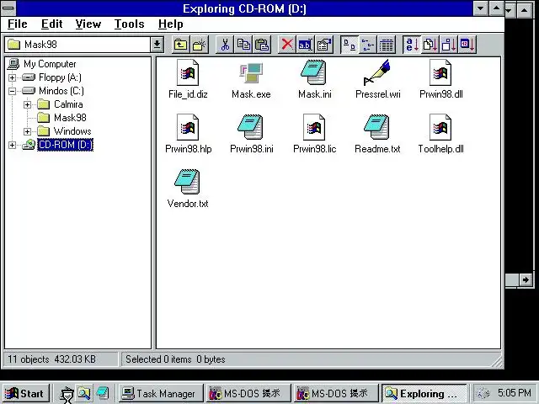Sort files by size
539x404 pixels.
449,45
